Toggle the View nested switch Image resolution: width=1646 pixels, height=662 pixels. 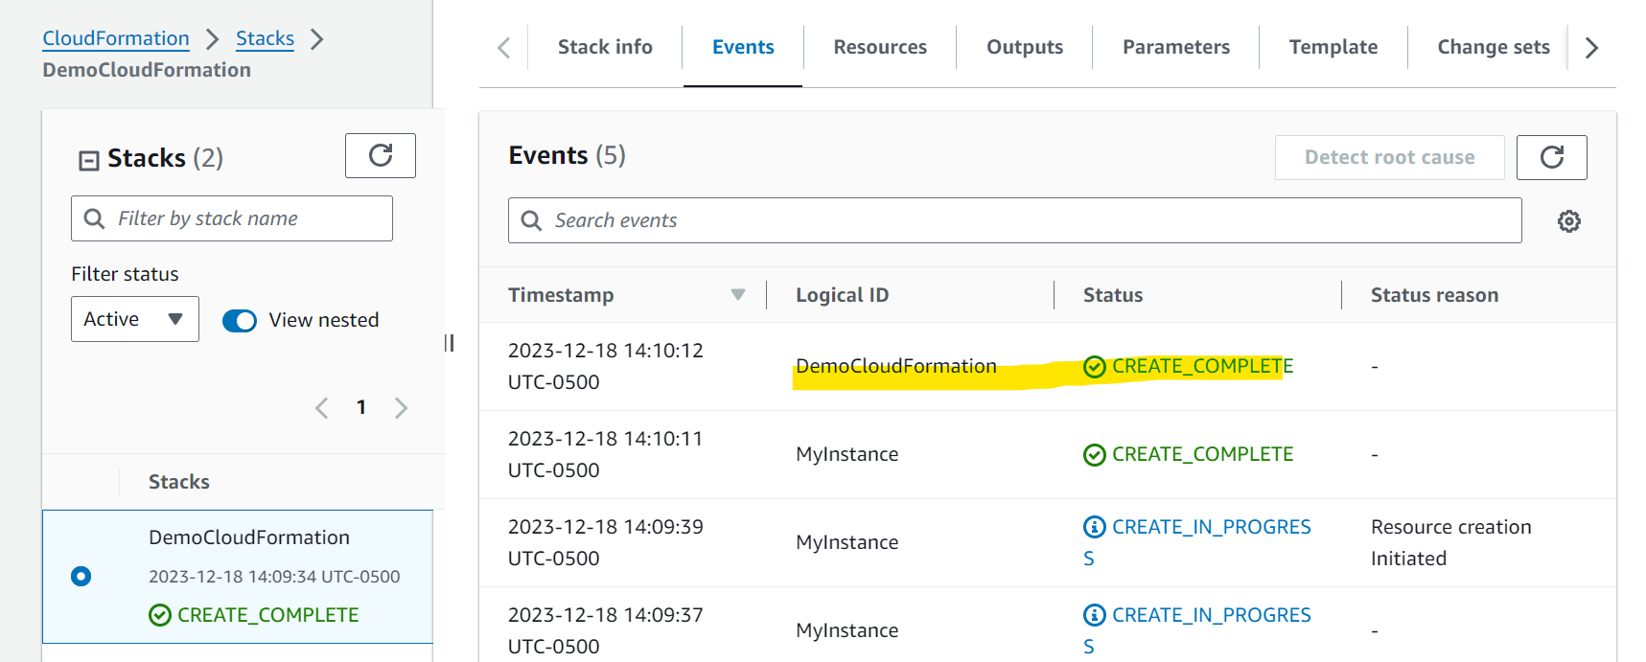240,321
